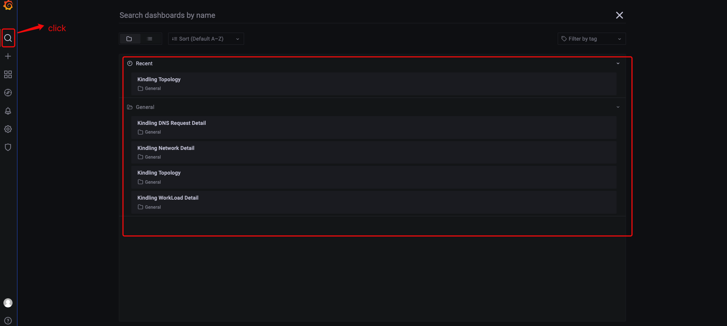Collapse the General folder section
The width and height of the screenshot is (727, 326).
click(x=618, y=107)
